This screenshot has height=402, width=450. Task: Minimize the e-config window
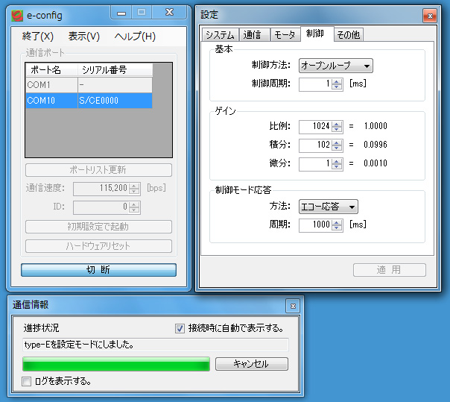(x=121, y=13)
